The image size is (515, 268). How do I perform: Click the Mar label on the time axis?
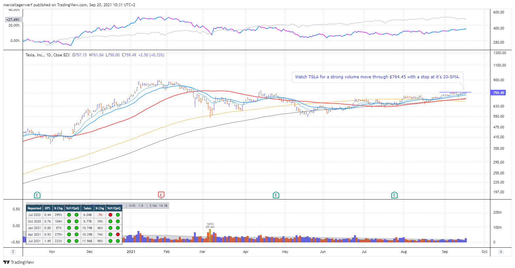[202, 252]
